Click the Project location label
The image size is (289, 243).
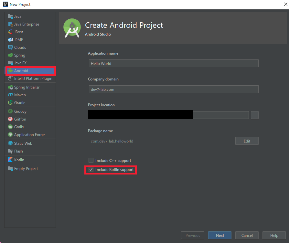101,105
